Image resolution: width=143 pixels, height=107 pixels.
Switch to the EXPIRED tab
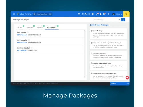tap(40, 27)
